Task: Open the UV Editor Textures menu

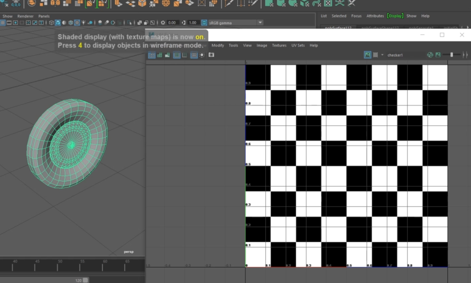Action: pos(279,45)
